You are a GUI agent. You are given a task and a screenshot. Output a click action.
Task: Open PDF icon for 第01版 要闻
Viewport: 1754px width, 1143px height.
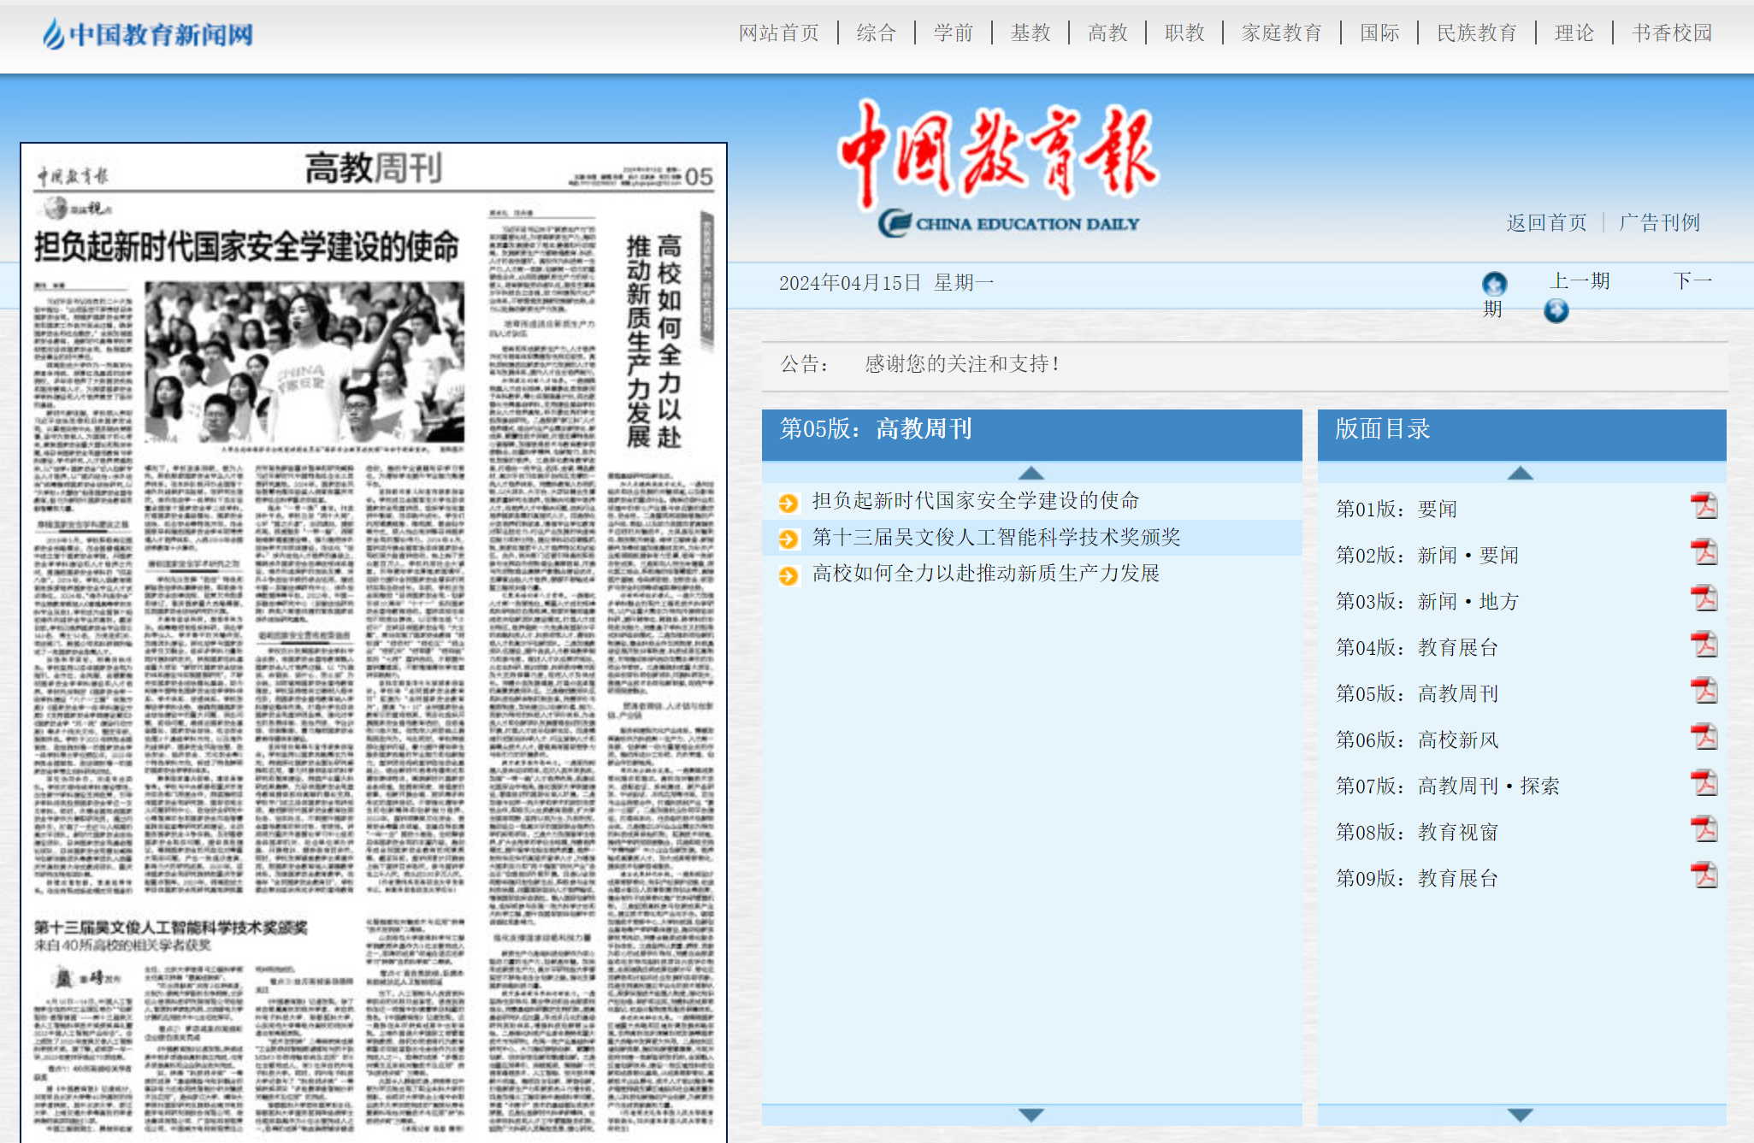[x=1704, y=507]
